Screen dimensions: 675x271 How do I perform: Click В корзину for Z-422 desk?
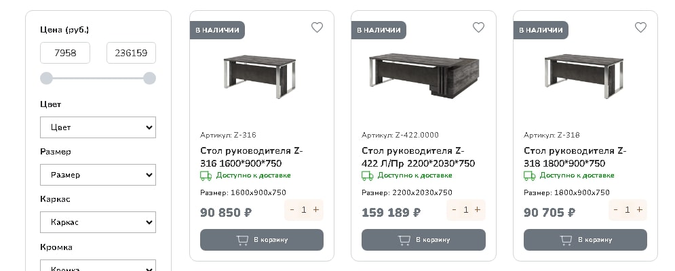coord(423,240)
